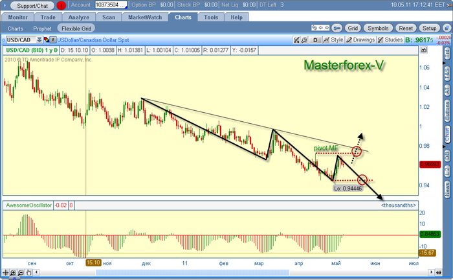Viewport: 453px width, 280px height.
Task: Open the Tools tab
Action: [211, 17]
